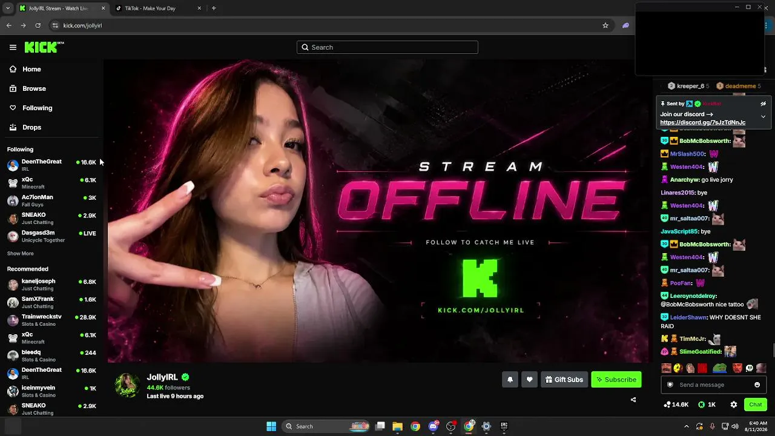Open the pinned discord.gg invite link

pyautogui.click(x=702, y=122)
